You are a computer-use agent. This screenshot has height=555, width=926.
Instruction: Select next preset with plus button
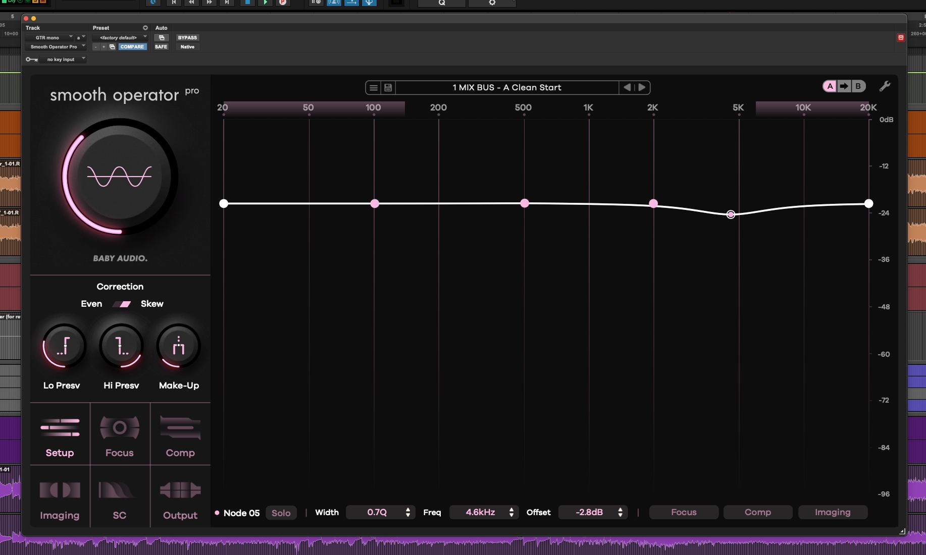104,47
